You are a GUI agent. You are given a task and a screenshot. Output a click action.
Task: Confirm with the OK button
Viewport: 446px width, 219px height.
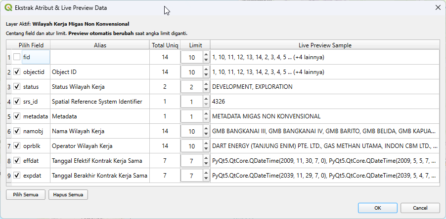point(377,208)
